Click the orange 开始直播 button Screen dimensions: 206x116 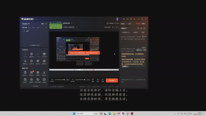112,80
